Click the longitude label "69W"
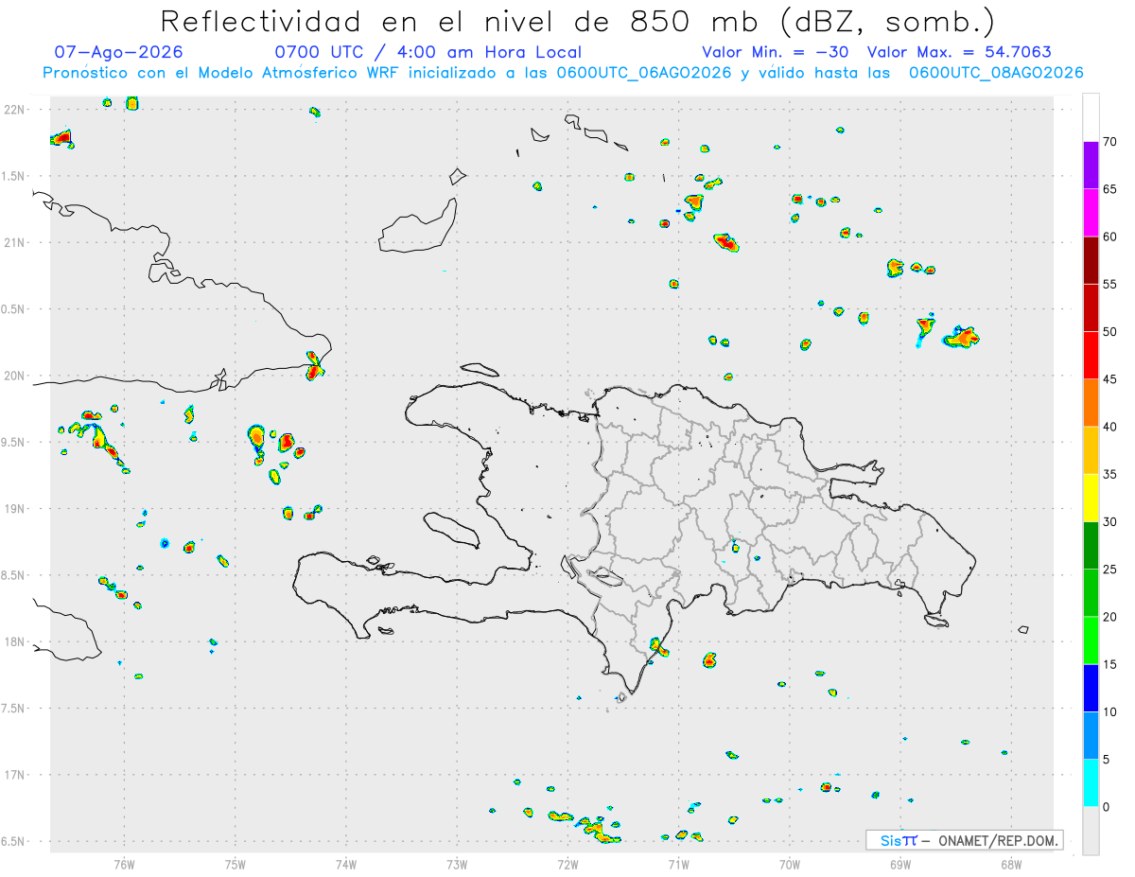The image size is (1135, 877). point(900,864)
